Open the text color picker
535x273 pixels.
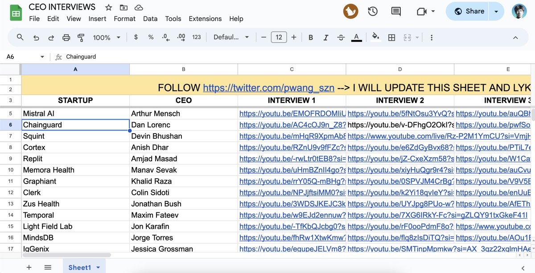click(356, 37)
